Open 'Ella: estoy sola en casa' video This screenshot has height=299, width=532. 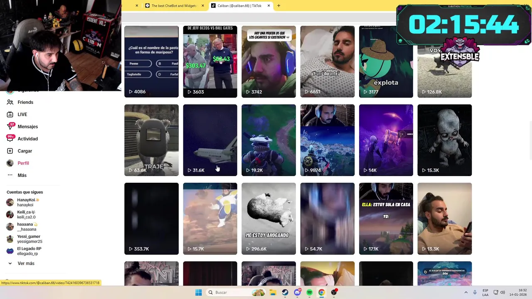(386, 218)
